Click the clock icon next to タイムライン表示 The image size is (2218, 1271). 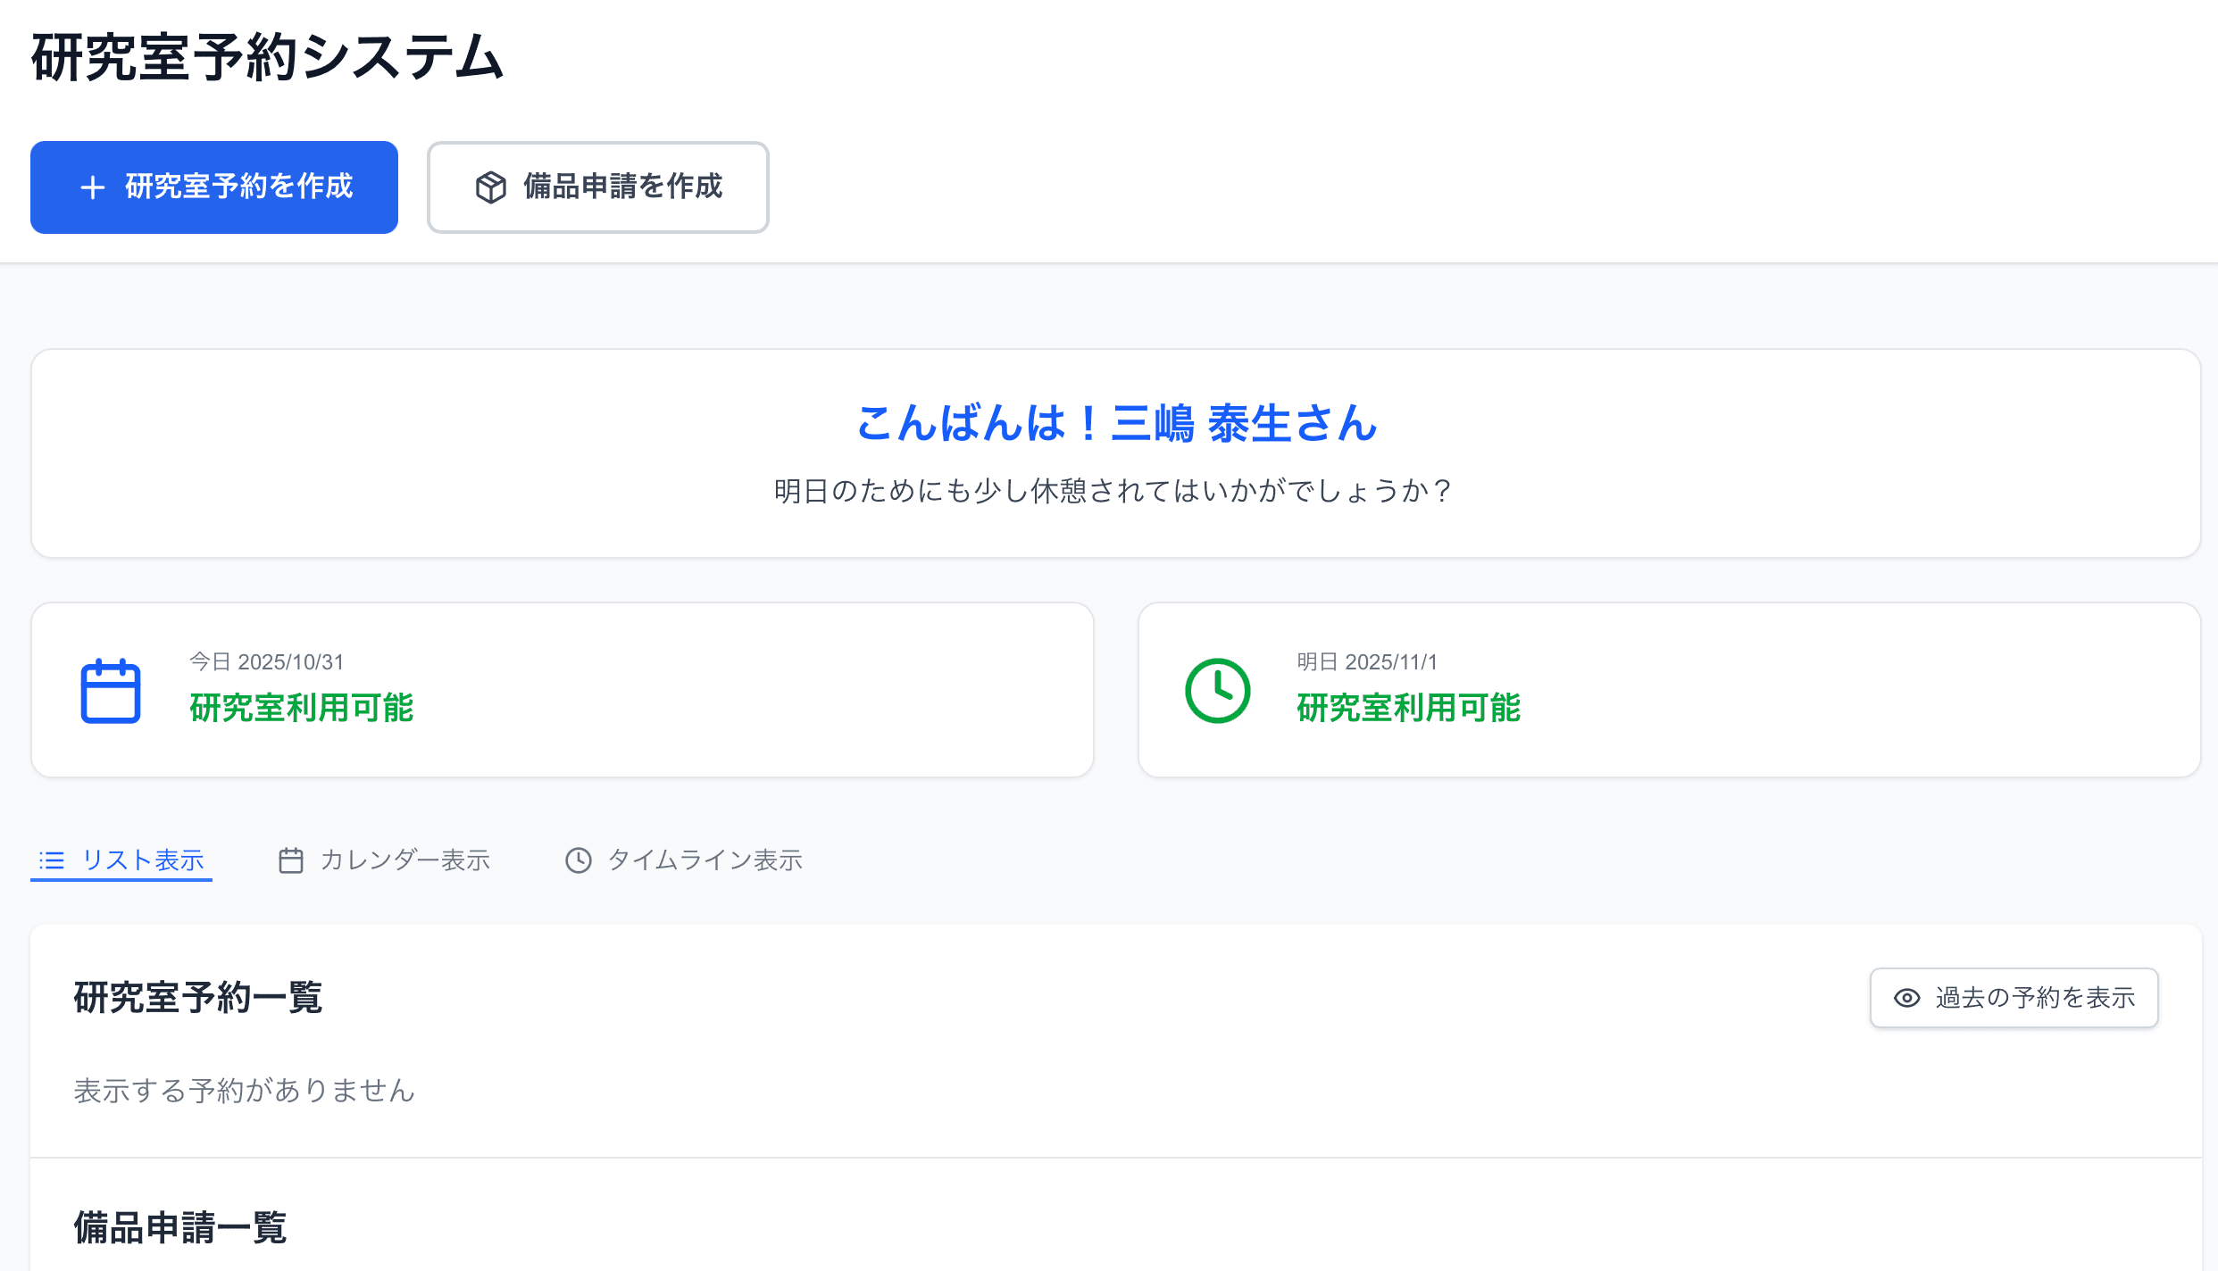click(x=580, y=860)
